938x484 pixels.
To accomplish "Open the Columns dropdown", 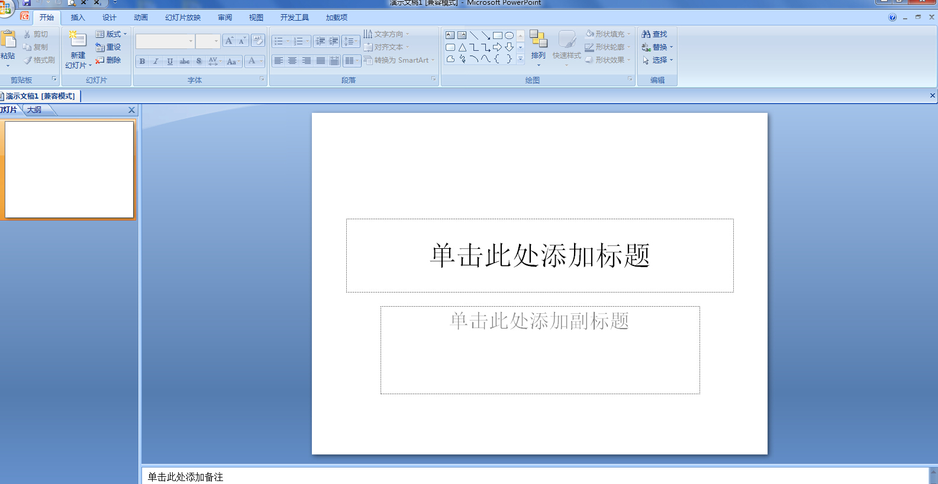I will [352, 61].
